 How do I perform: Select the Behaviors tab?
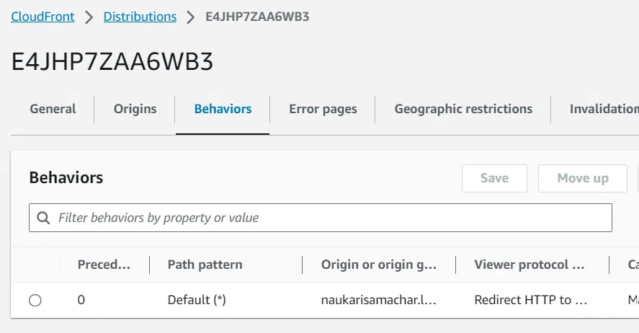pos(223,110)
